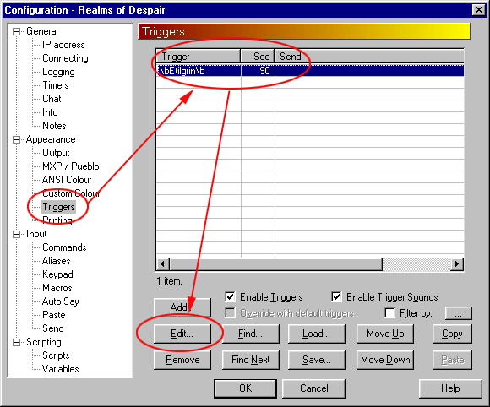Click the Add... button
The image size is (490, 407).
(x=182, y=307)
